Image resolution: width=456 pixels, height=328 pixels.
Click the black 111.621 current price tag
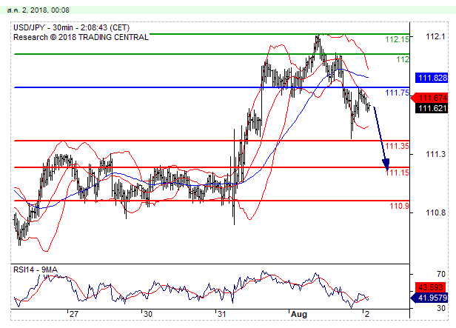432,108
